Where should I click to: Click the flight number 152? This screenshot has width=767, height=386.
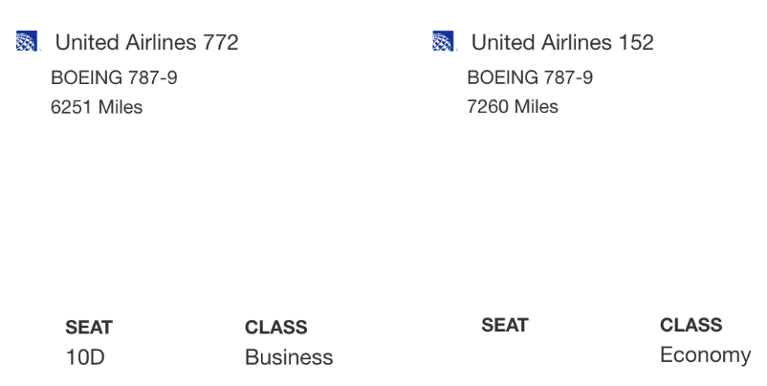637,43
